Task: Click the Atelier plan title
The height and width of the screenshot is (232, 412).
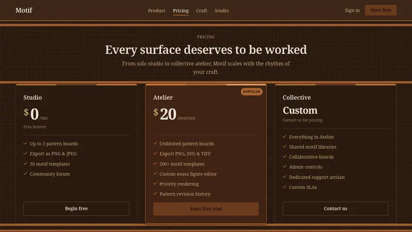Action: 163,97
